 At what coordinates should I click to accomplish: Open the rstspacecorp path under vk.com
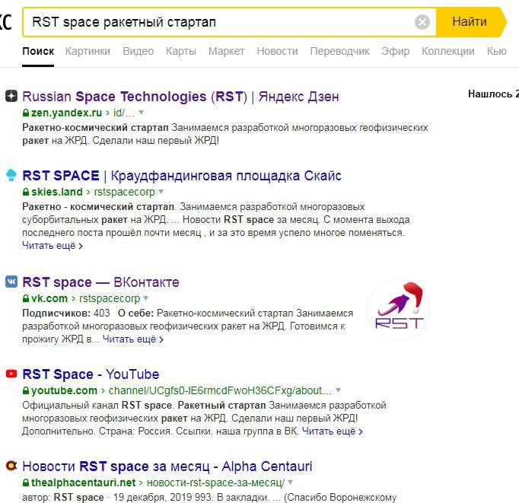tap(110, 299)
